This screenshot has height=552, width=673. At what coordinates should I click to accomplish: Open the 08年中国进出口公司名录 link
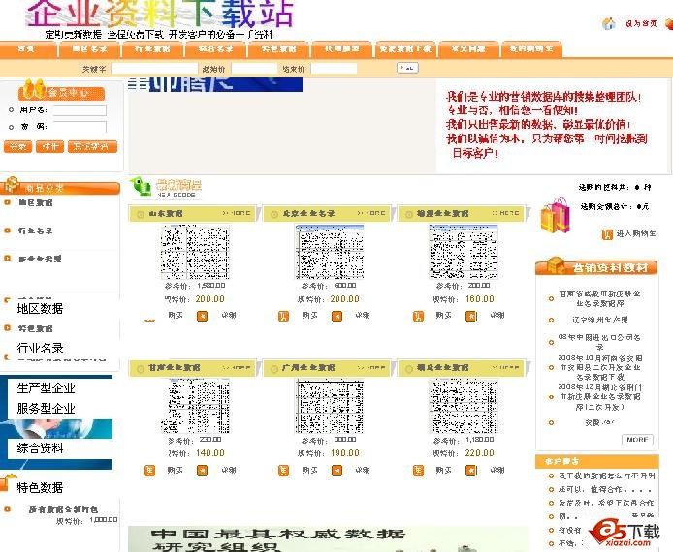pyautogui.click(x=599, y=342)
